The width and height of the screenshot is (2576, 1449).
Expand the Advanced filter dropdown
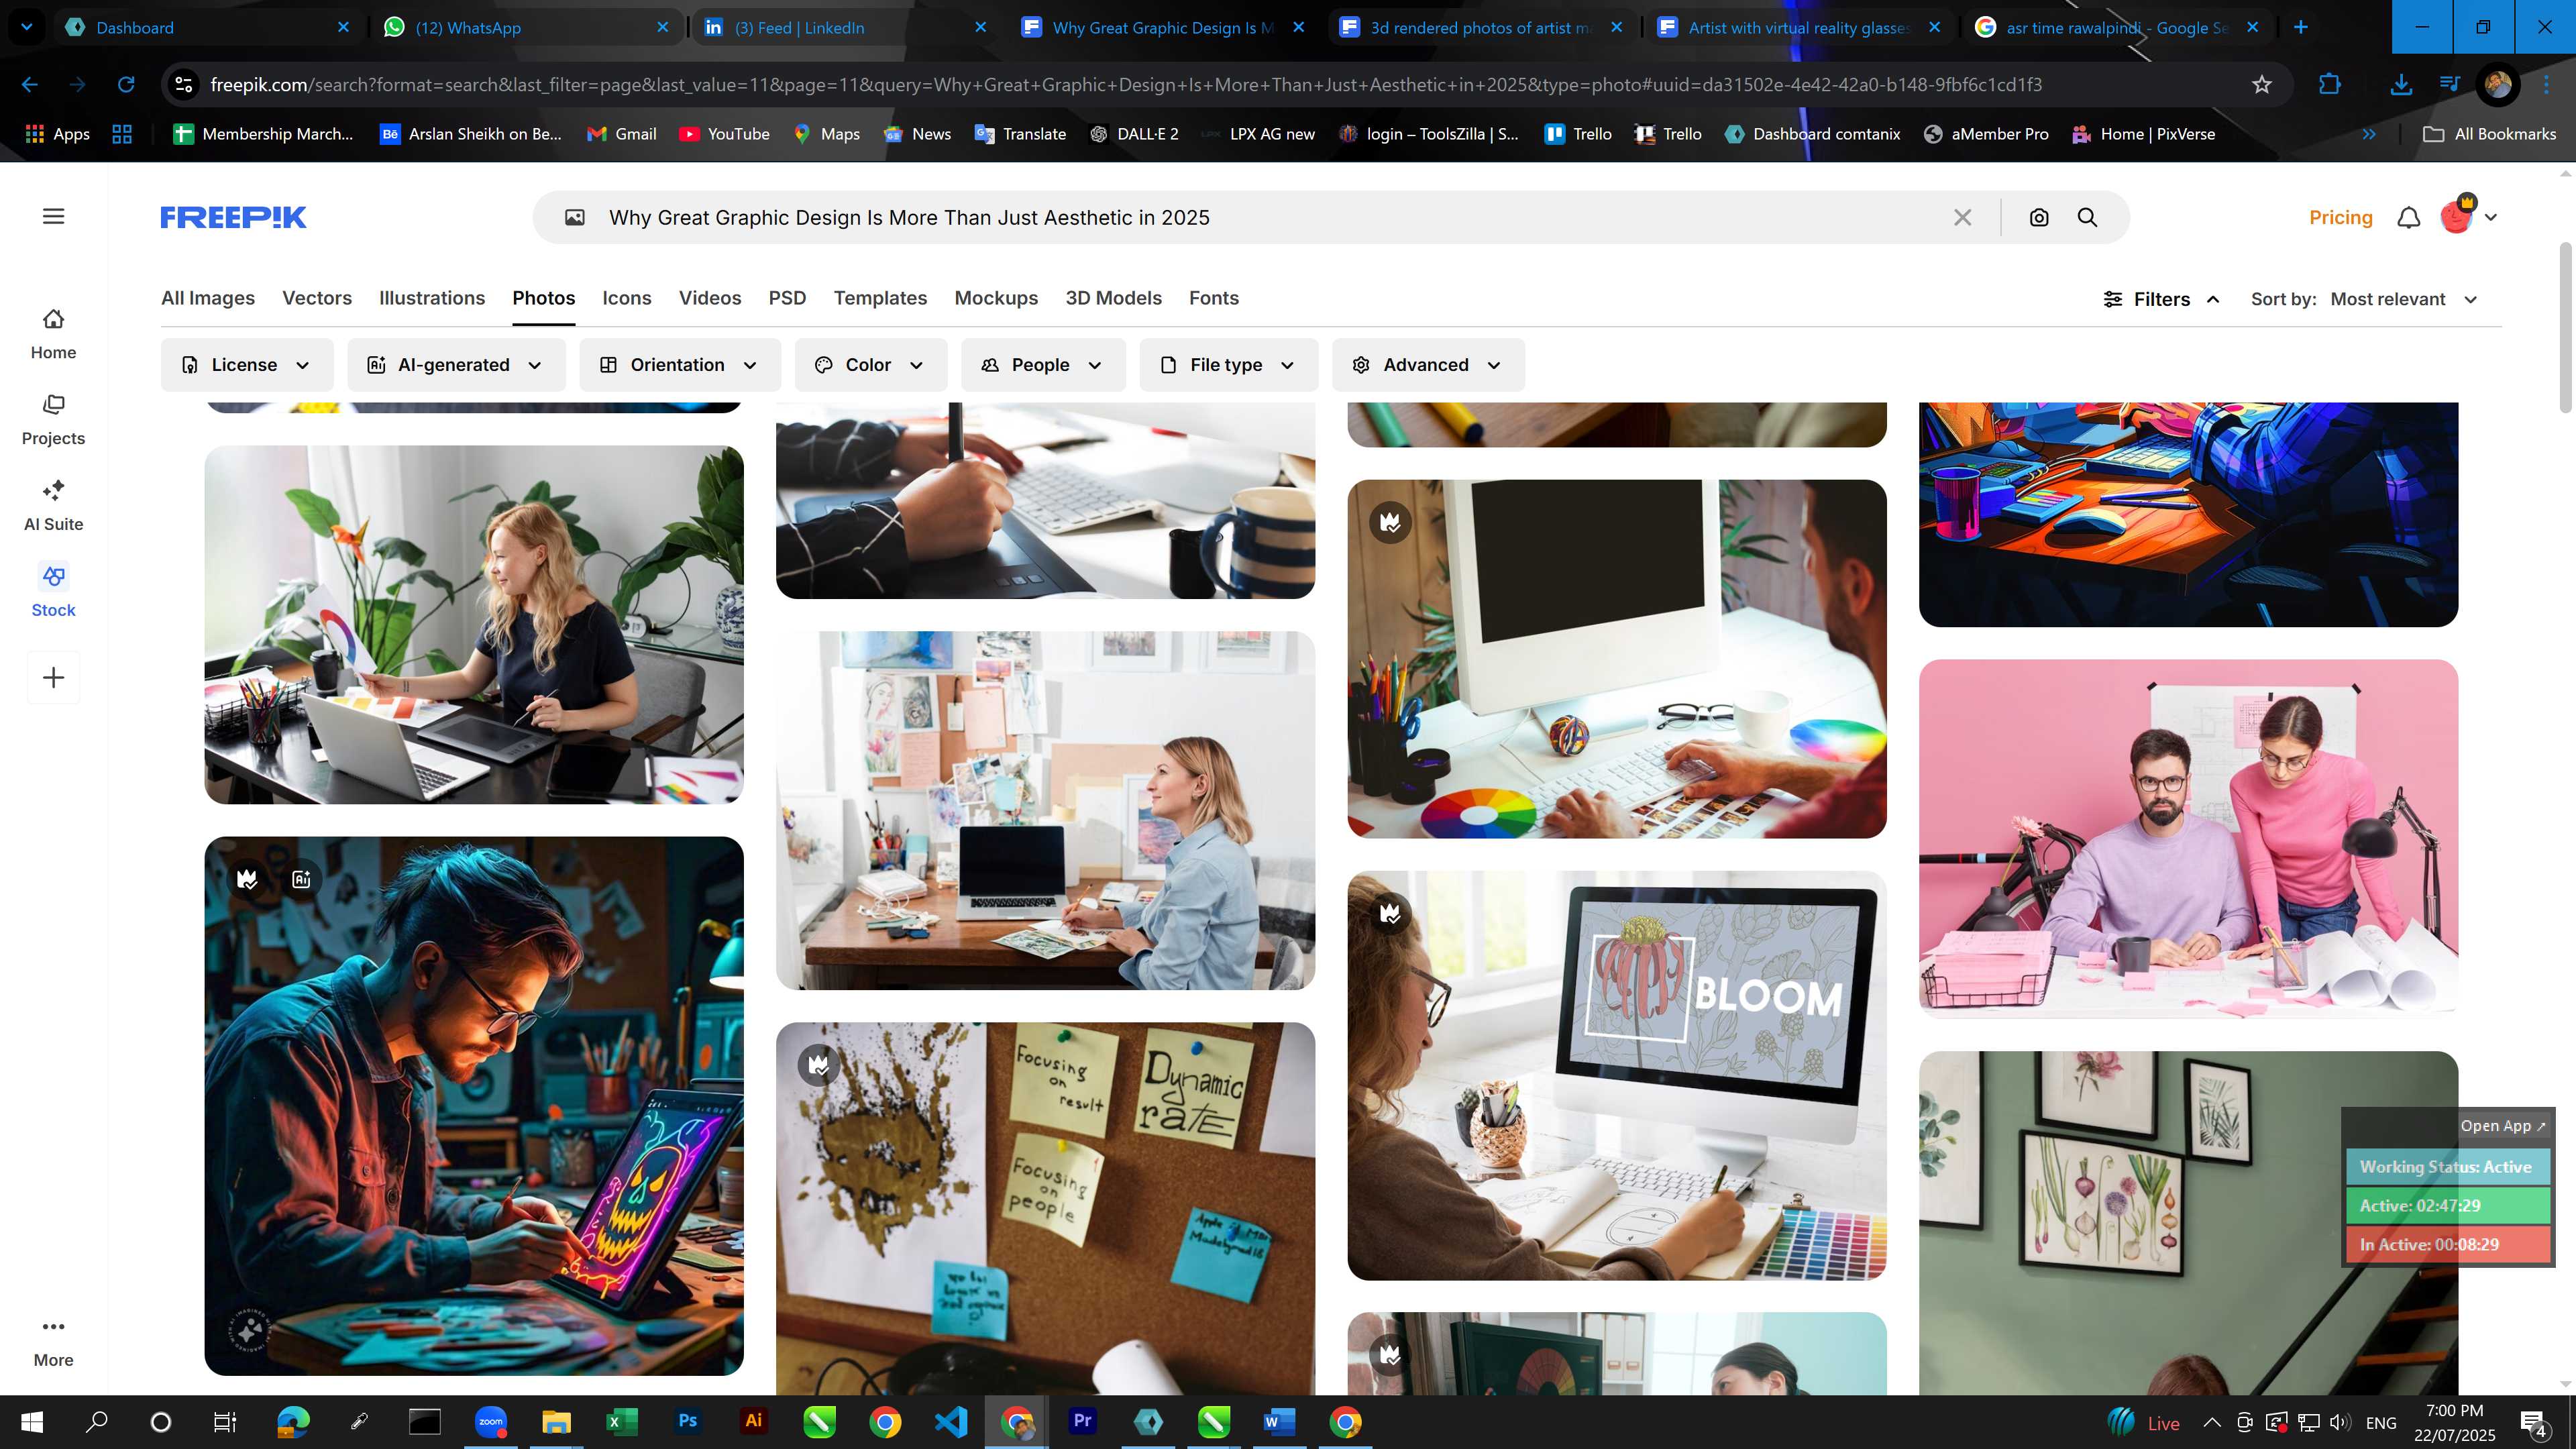(1428, 365)
